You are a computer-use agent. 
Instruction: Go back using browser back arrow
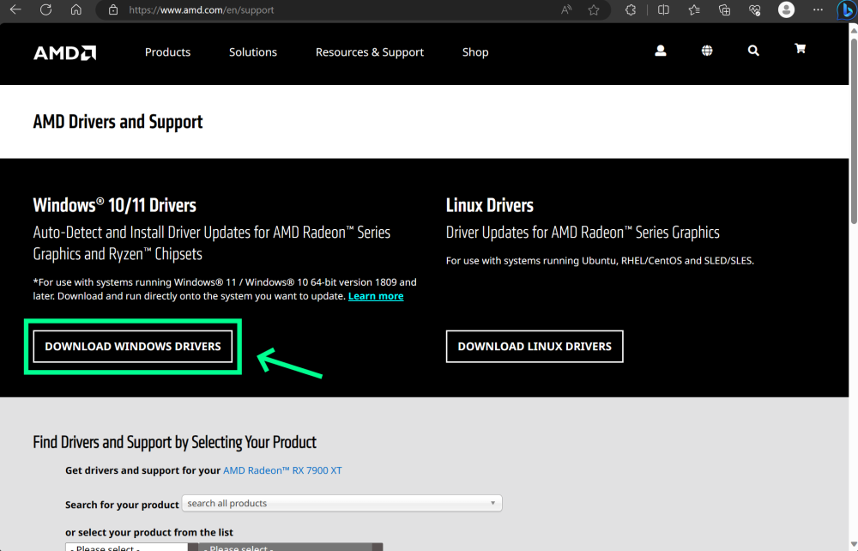(x=16, y=10)
